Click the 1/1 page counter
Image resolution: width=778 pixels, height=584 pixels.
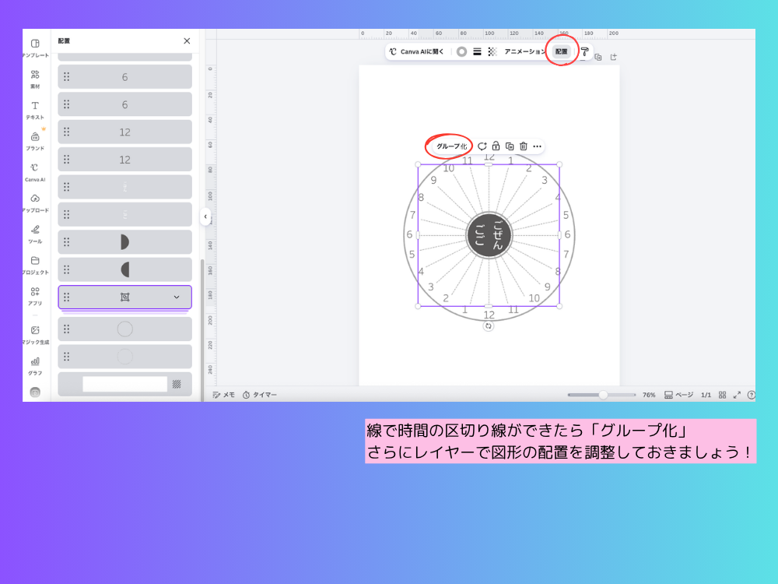706,395
